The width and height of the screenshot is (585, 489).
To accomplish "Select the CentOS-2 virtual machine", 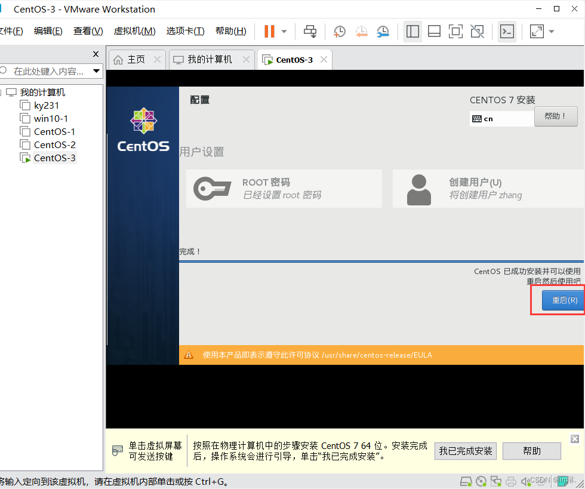I will (x=54, y=145).
